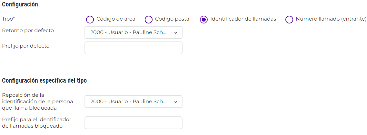Viewport: 367px width, 135px height.
Task: Choose the "Código postal" radio option
Action: point(149,19)
